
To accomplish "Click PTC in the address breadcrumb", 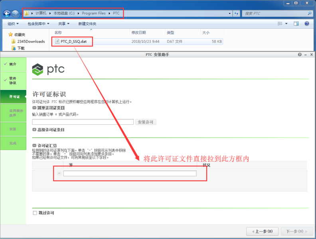I will coord(116,13).
